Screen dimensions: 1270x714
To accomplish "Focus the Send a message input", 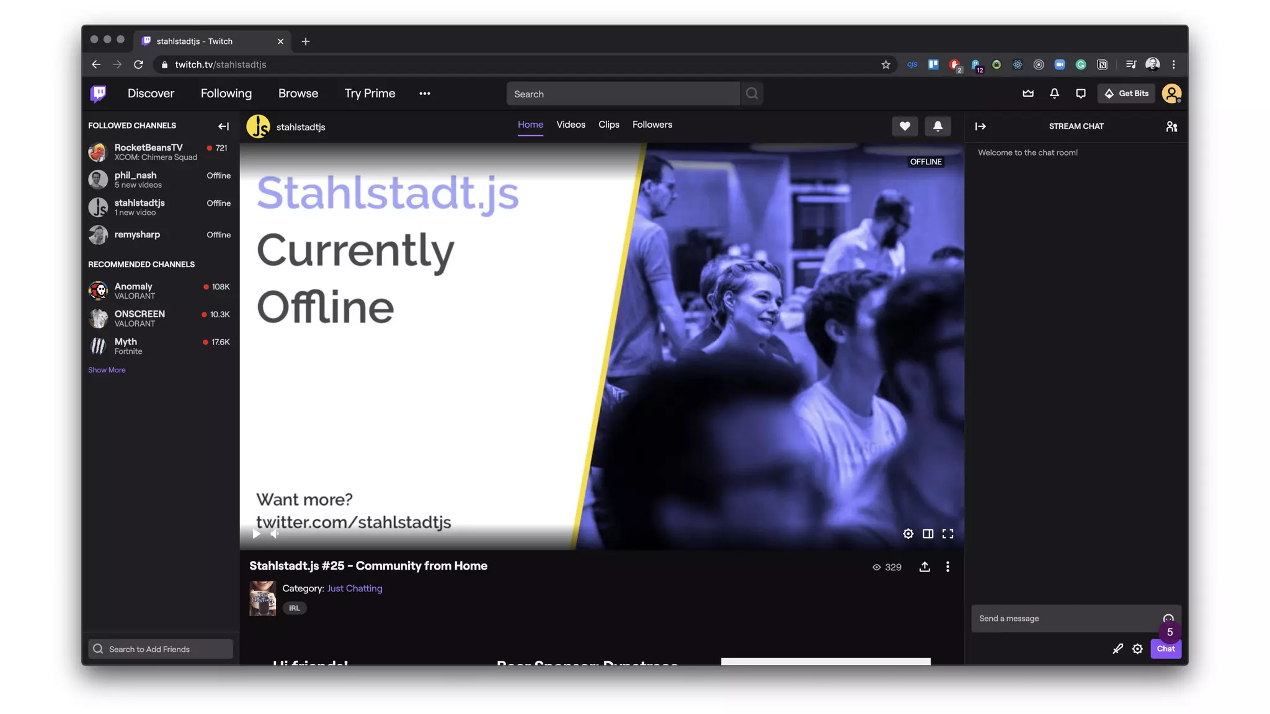I will (x=1076, y=619).
